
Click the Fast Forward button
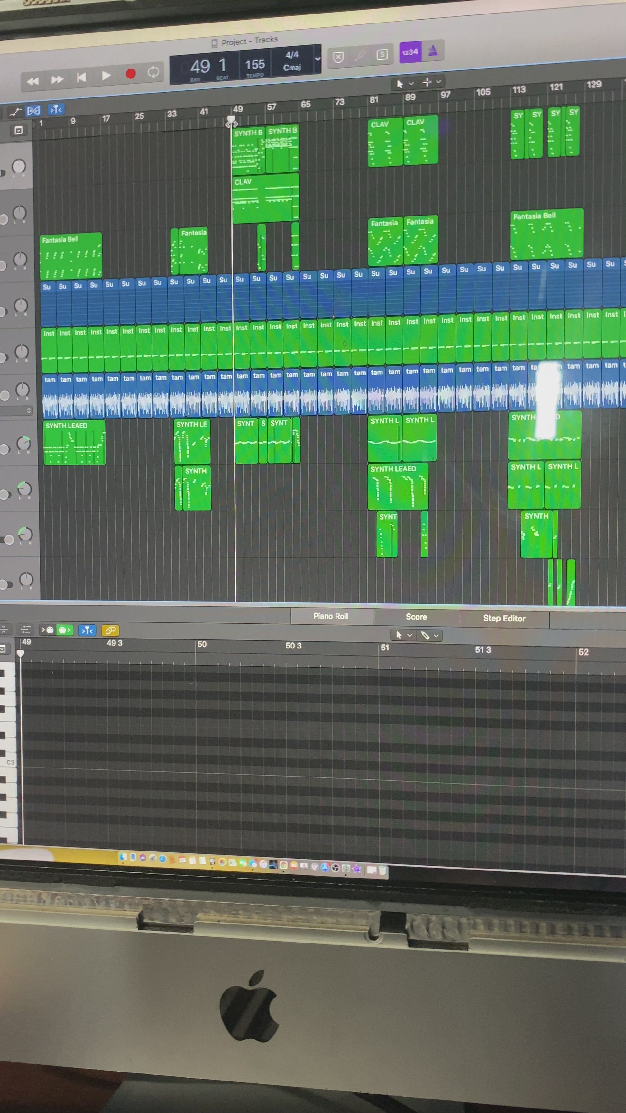(57, 79)
